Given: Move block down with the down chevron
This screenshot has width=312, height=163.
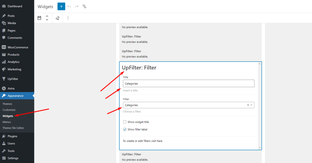Looking at the screenshot, I should click(x=47, y=20).
